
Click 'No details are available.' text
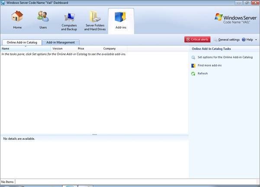tap(19, 139)
